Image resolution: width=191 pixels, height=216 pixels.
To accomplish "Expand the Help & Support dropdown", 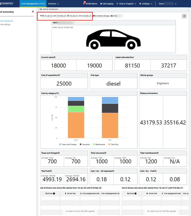I will (126, 4).
